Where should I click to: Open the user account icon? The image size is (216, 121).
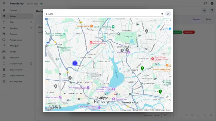point(212,3)
